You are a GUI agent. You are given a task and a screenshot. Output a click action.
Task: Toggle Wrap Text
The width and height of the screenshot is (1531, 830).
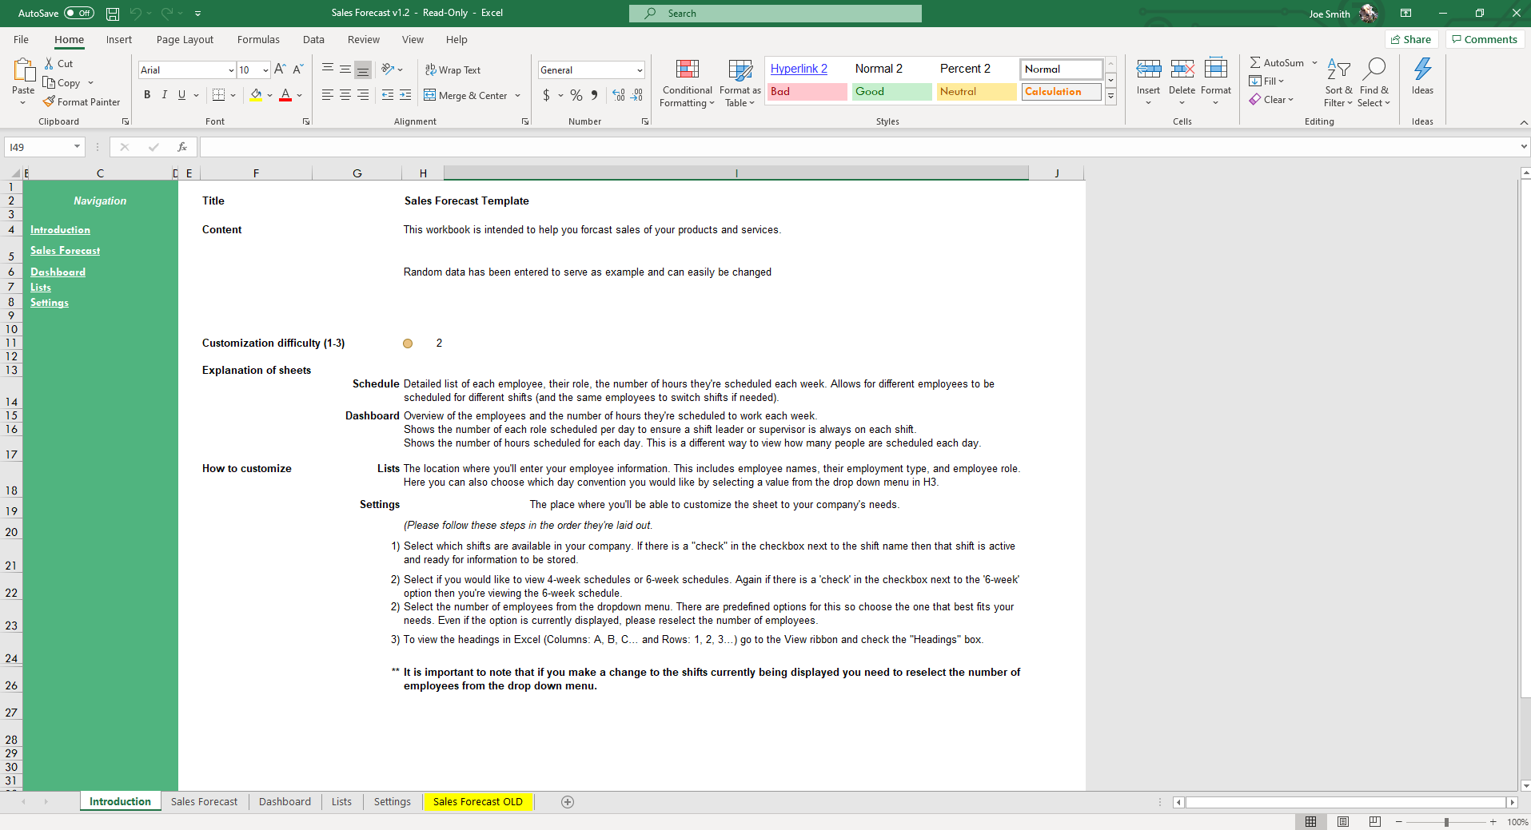pyautogui.click(x=453, y=69)
